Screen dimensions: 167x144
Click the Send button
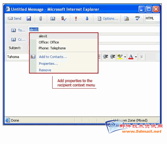[14, 19]
